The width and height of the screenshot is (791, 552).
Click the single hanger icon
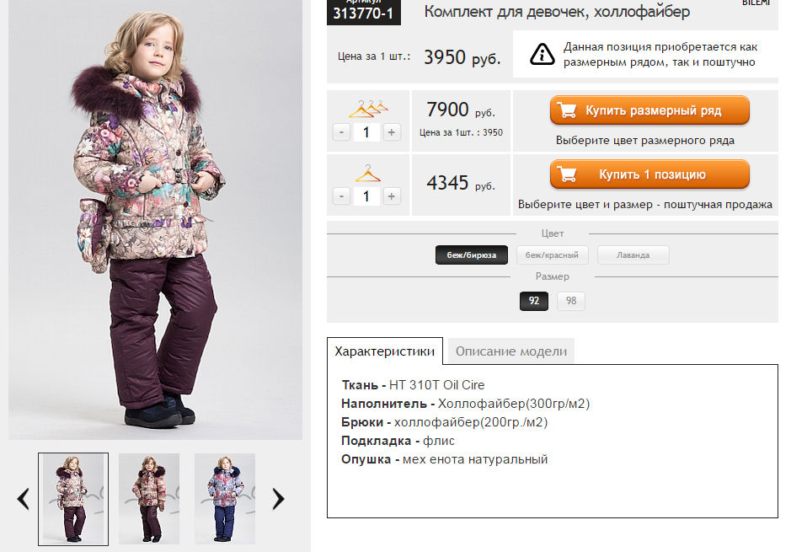point(368,174)
